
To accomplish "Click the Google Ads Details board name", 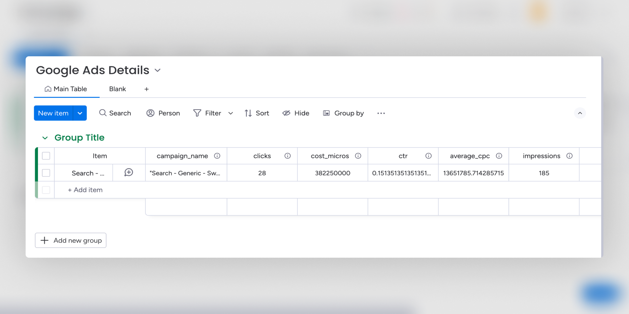I will [93, 70].
